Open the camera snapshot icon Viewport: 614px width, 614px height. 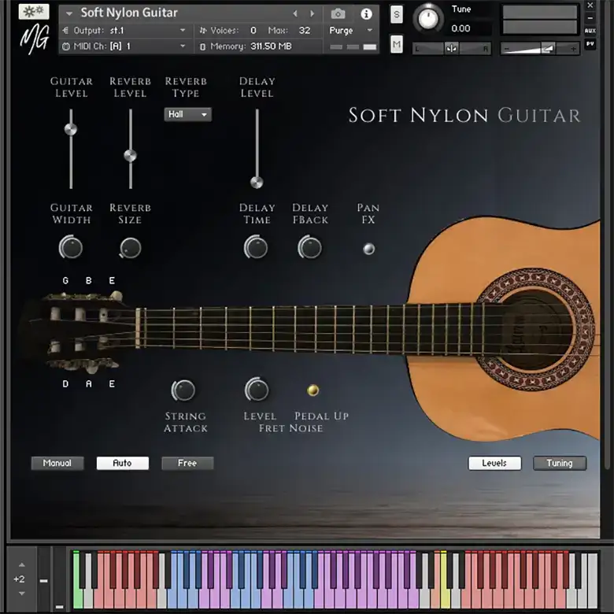point(338,14)
